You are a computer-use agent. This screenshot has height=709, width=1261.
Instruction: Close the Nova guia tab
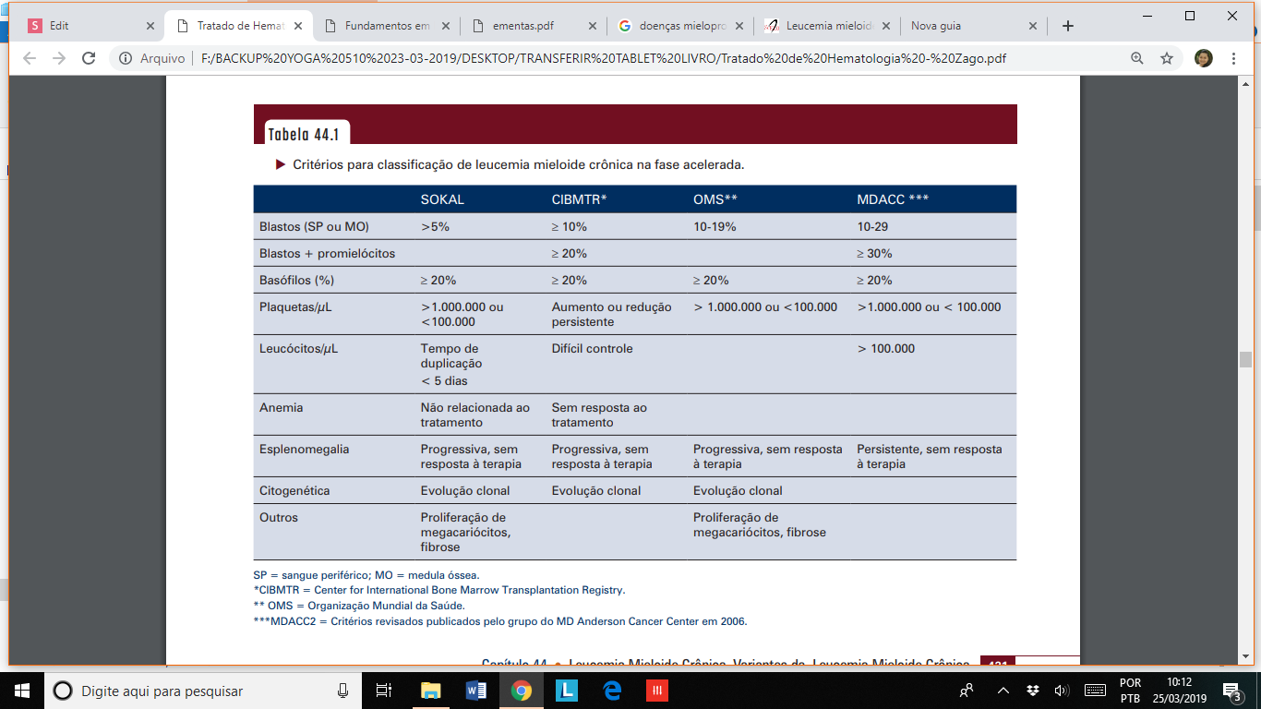(x=1034, y=26)
